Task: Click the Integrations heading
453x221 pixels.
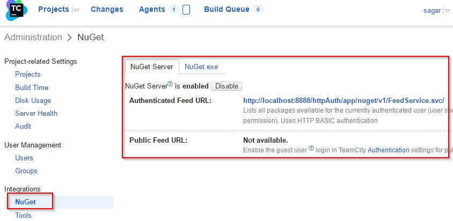Action: click(x=22, y=189)
